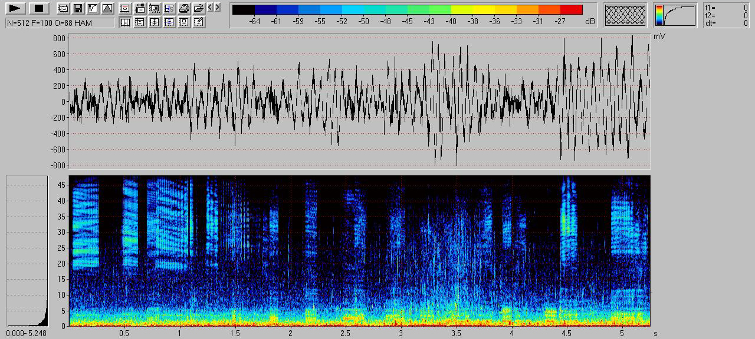This screenshot has width=755, height=339.
Task: Click the curve settings icon beside save
Action: pos(92,8)
